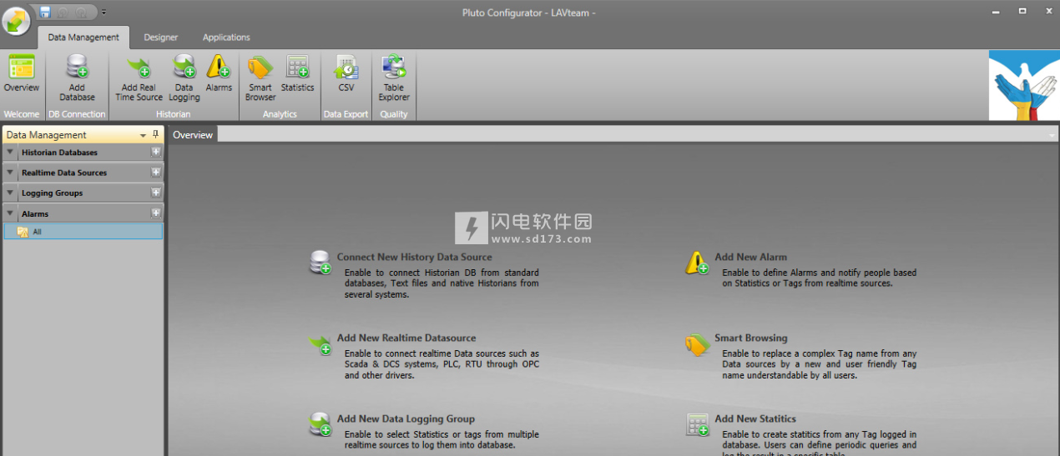Click the Add New Data Logging Group icon
1060x456 pixels.
click(x=321, y=423)
